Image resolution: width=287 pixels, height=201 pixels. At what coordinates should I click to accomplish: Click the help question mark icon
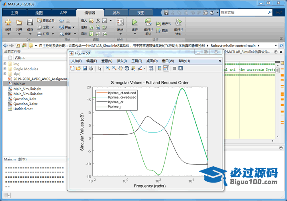click(x=212, y=12)
